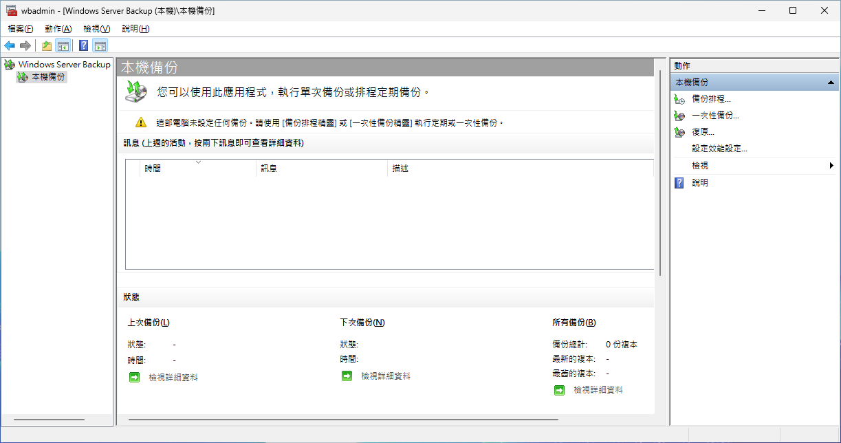The height and width of the screenshot is (443, 841).
Task: Click the Forward arrow toolbar icon
Action: point(25,46)
